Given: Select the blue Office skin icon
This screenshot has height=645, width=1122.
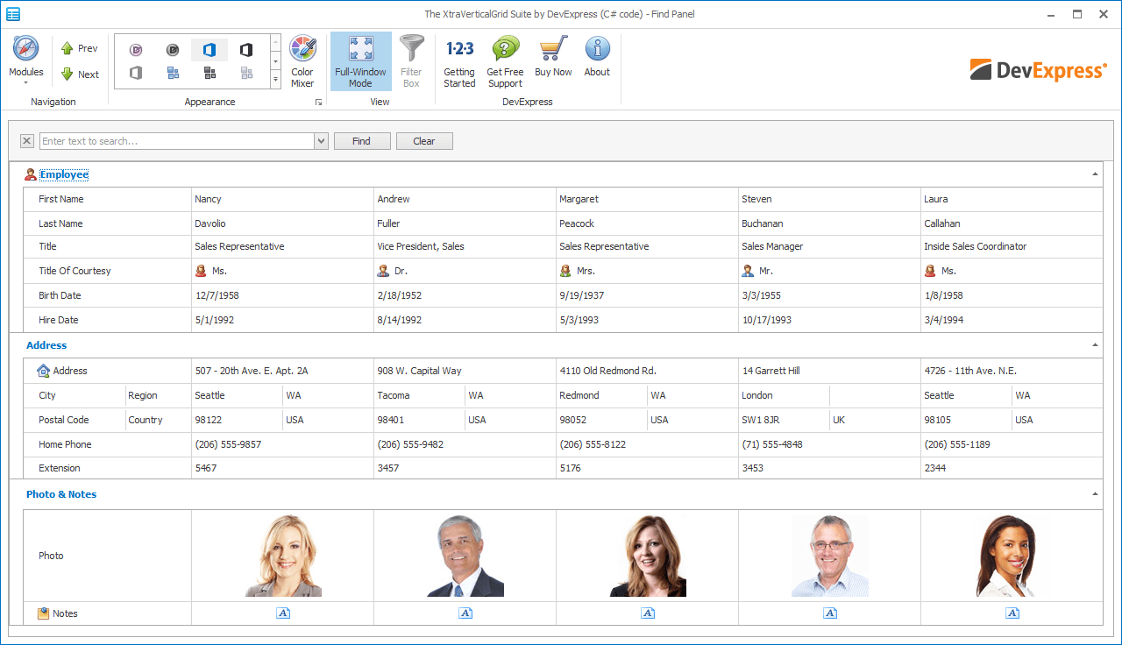Looking at the screenshot, I should pos(209,50).
